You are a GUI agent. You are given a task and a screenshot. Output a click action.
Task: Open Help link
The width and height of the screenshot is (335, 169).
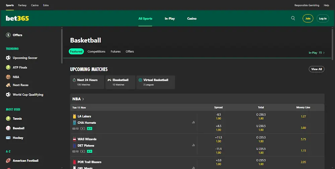pyautogui.click(x=326, y=5)
